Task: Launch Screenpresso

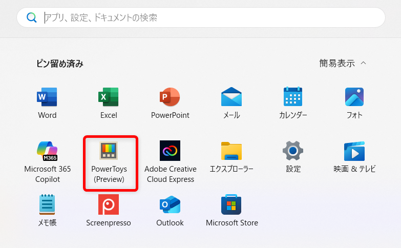Action: pyautogui.click(x=109, y=211)
